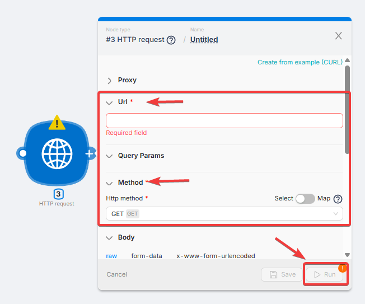Image resolution: width=365 pixels, height=304 pixels.
Task: Click the orange error badge on Run
Action: pos(343,268)
